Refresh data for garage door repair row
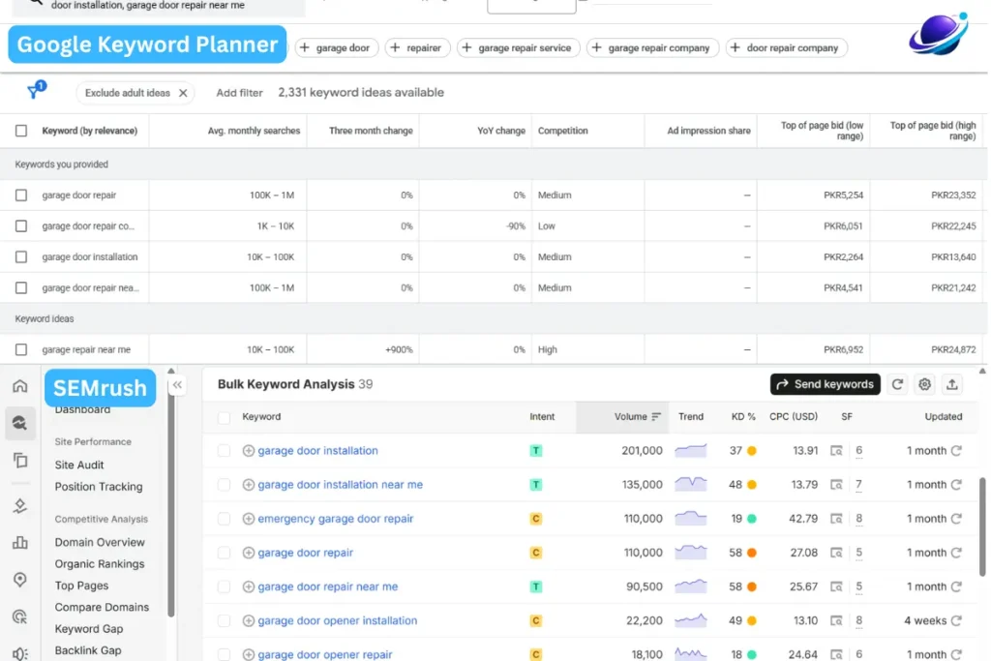Viewport: 991px width, 661px height. pos(956,553)
